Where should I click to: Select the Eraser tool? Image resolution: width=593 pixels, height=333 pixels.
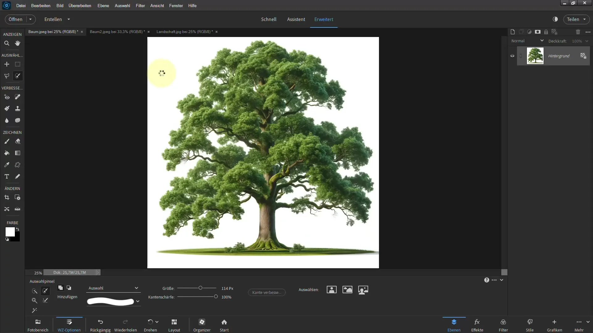18,142
